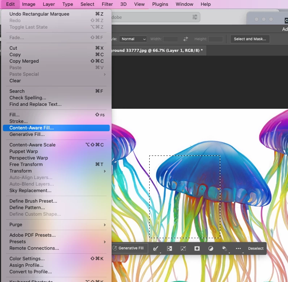Viewport: 288px width, 282px height.
Task: Choose Search in the Edit menu
Action: (x=56, y=91)
